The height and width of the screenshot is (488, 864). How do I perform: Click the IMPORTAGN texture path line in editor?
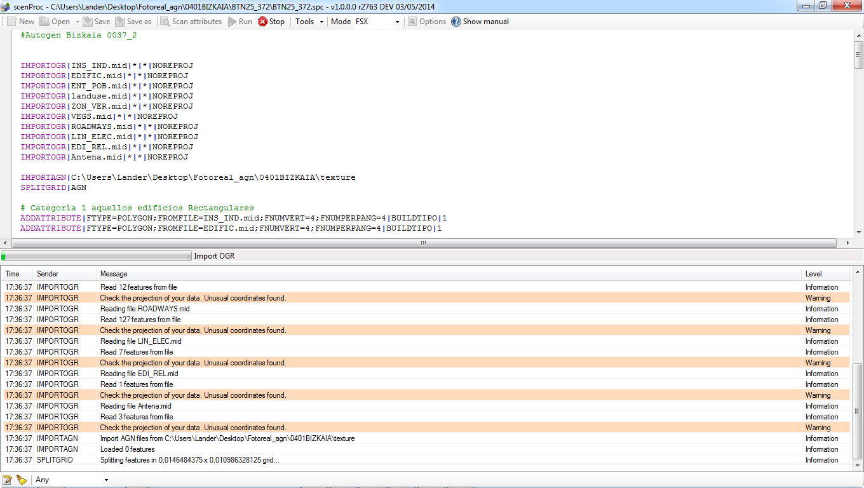pos(188,177)
